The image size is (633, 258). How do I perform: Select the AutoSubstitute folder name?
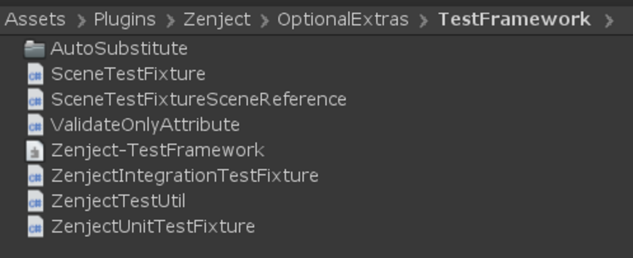pos(119,49)
